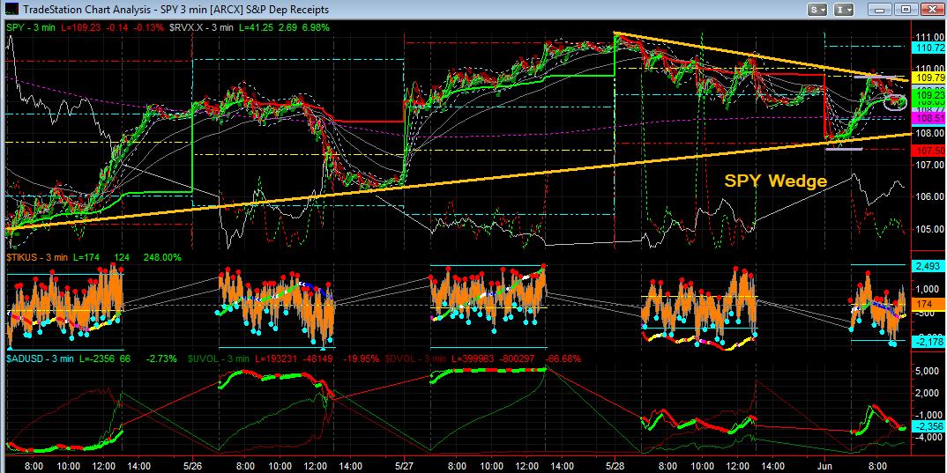Open the I interval-link dropdown in title bar
The width and height of the screenshot is (947, 473).
[843, 9]
